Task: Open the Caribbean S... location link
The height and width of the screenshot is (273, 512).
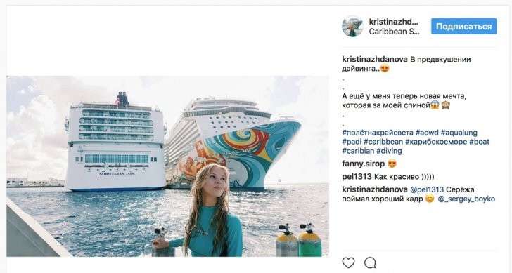Action: 394,32
